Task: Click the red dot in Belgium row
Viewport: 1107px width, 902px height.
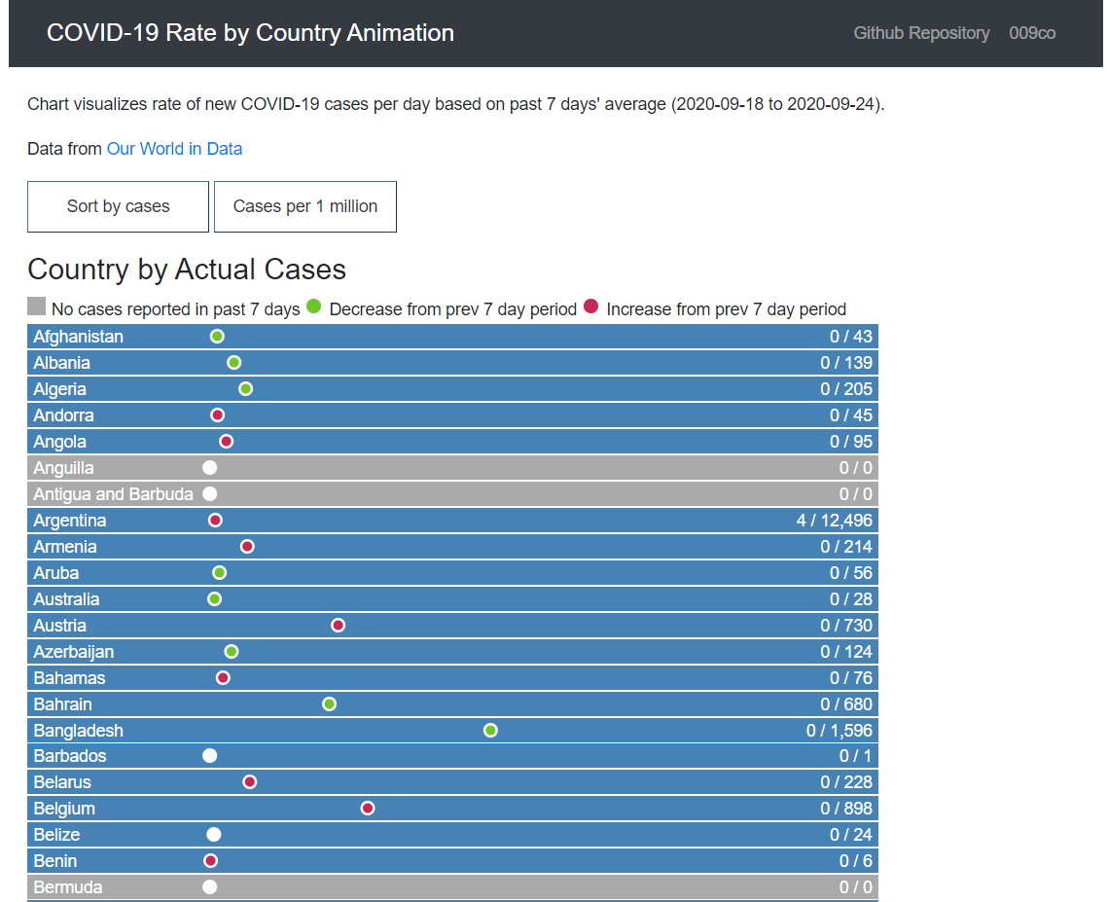Action: pos(368,808)
